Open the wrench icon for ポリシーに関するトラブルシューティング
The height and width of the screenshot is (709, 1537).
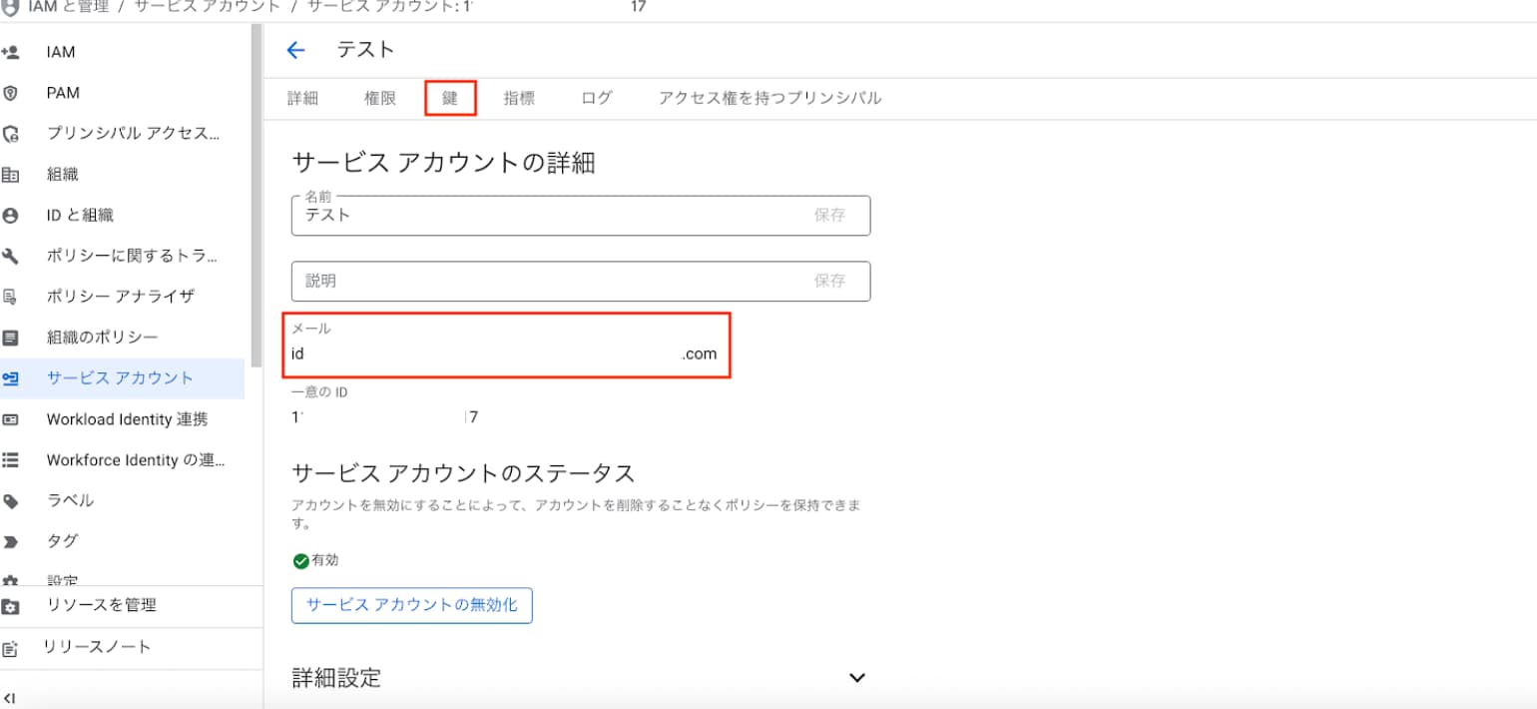tap(11, 257)
